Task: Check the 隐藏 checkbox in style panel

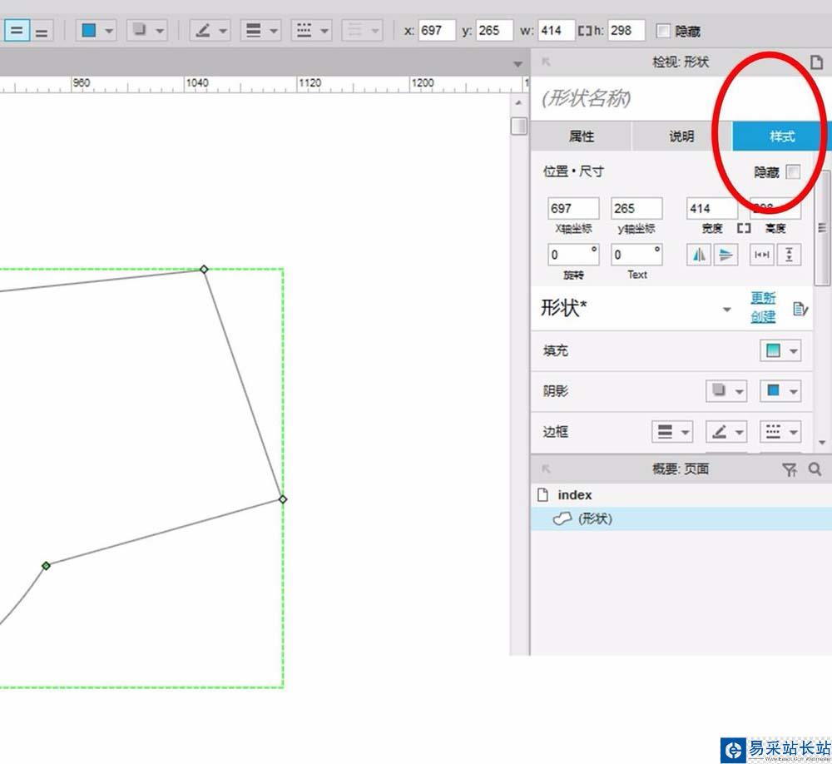Action: 793,171
